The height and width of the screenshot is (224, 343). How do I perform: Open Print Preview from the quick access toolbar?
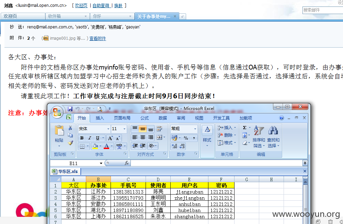point(100,109)
